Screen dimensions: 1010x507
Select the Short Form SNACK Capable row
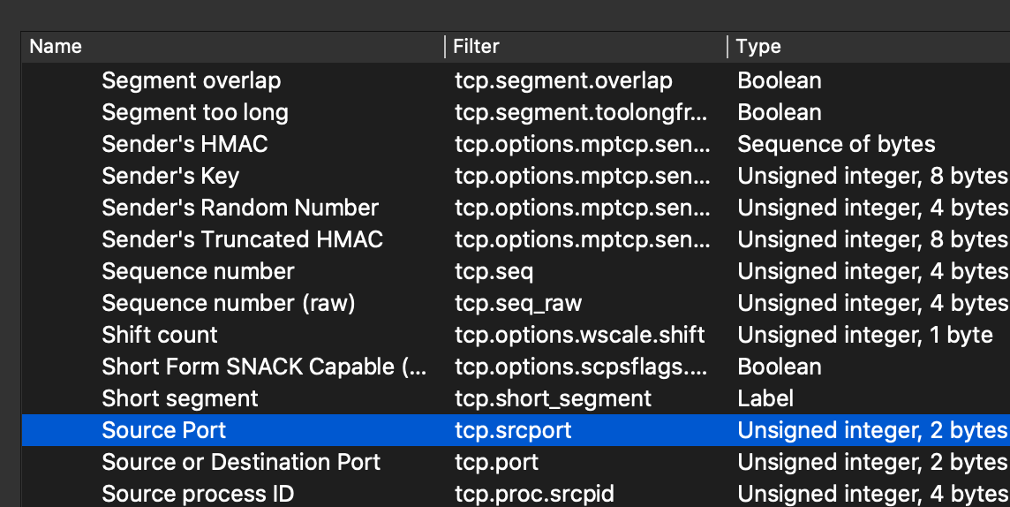point(263,367)
